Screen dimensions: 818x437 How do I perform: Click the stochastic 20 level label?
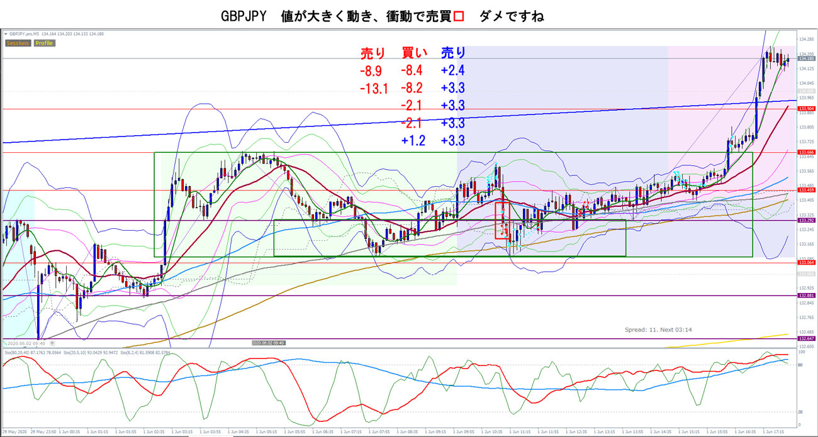[801, 412]
